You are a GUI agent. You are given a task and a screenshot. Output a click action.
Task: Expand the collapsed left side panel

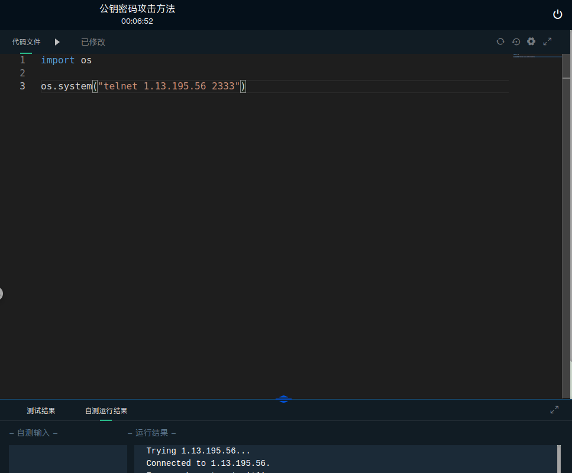tap(1, 293)
